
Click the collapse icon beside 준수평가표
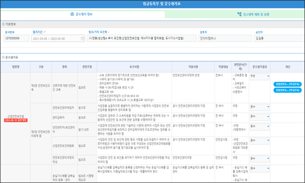click(x=3, y=57)
